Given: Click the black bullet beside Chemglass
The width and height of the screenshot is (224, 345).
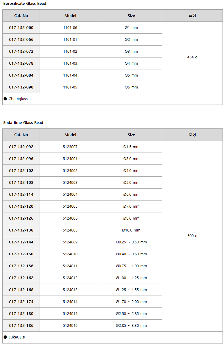Looking at the screenshot, I should [x=5, y=99].
